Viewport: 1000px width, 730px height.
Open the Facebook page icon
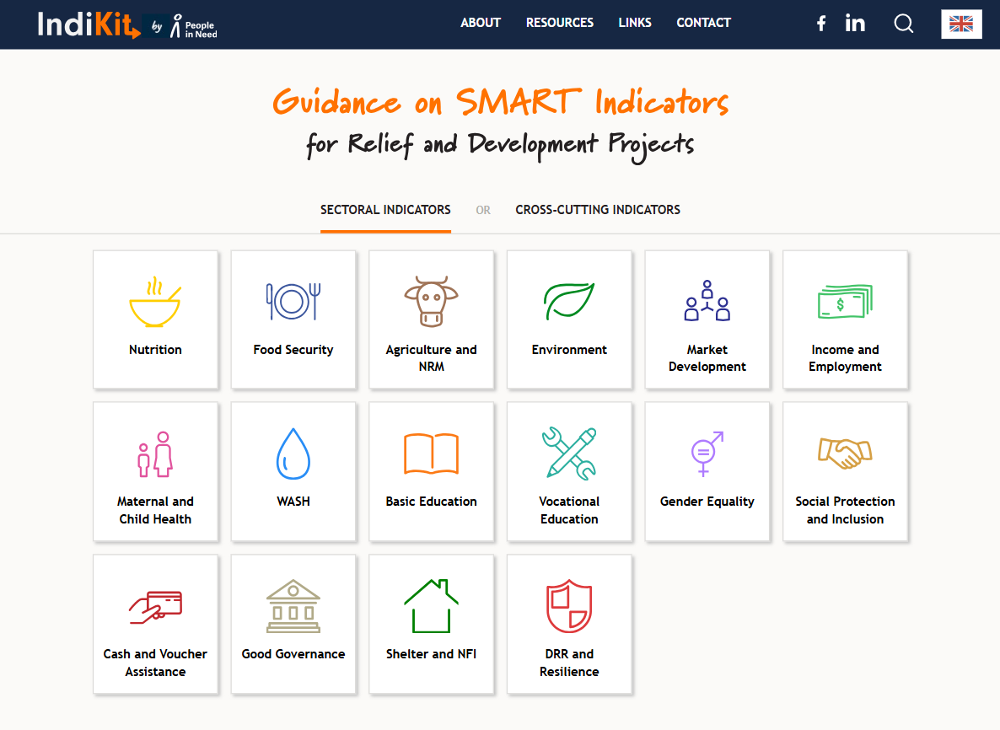click(x=821, y=24)
